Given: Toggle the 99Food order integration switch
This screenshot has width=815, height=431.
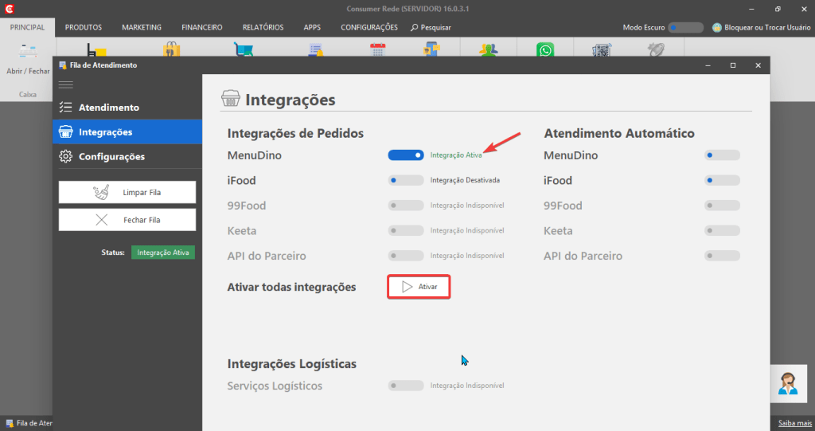Looking at the screenshot, I should [x=406, y=205].
